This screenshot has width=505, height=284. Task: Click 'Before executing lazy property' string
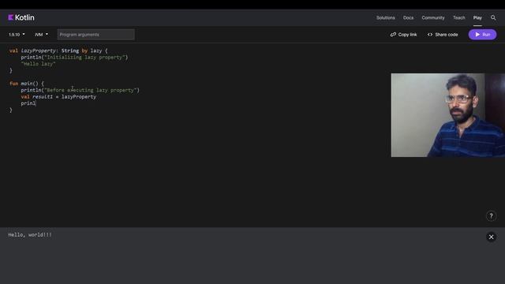click(92, 90)
